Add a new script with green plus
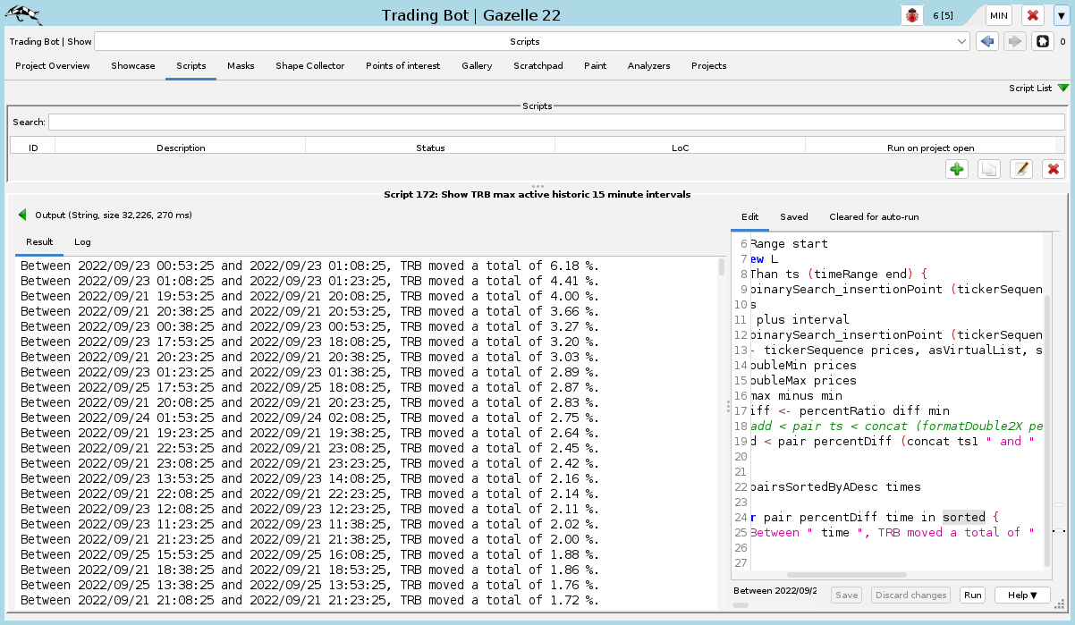 958,169
